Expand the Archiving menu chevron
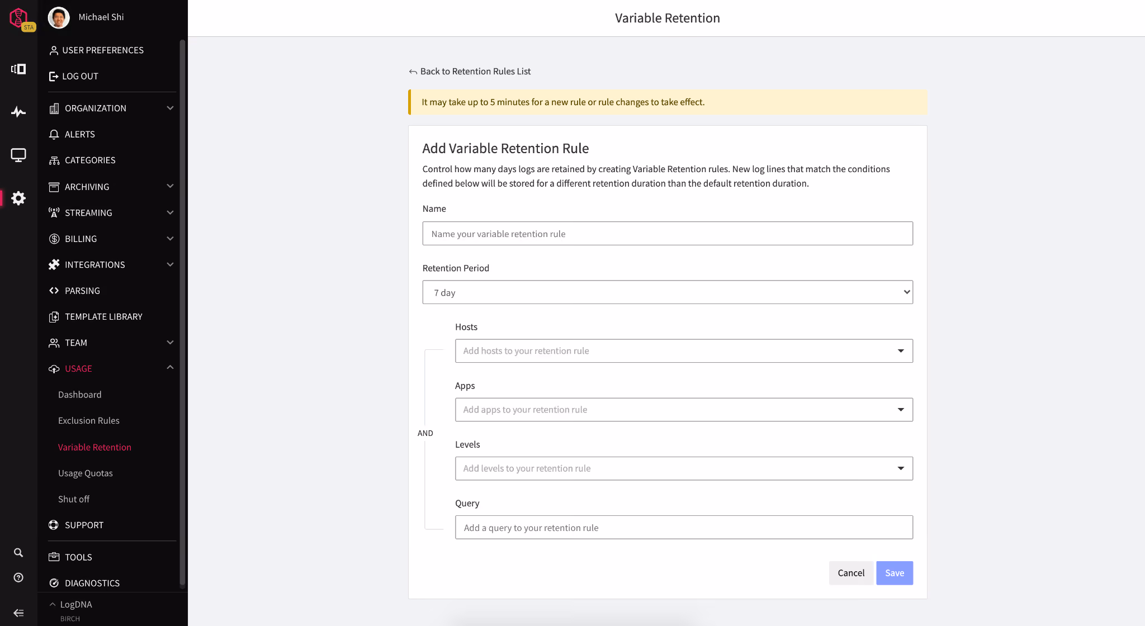 click(170, 186)
